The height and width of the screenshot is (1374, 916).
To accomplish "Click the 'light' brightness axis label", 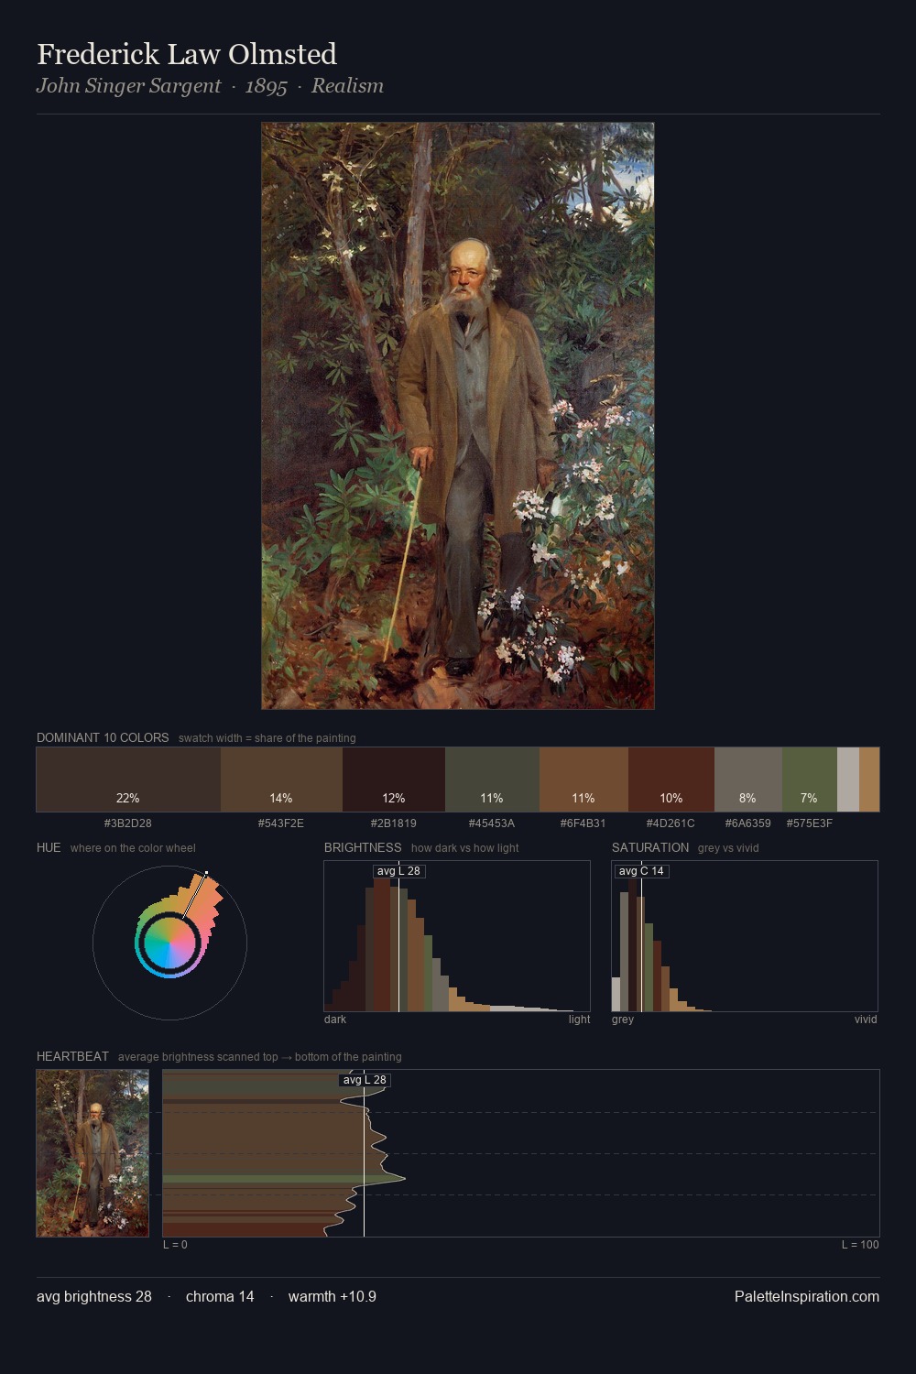I will click(579, 1020).
